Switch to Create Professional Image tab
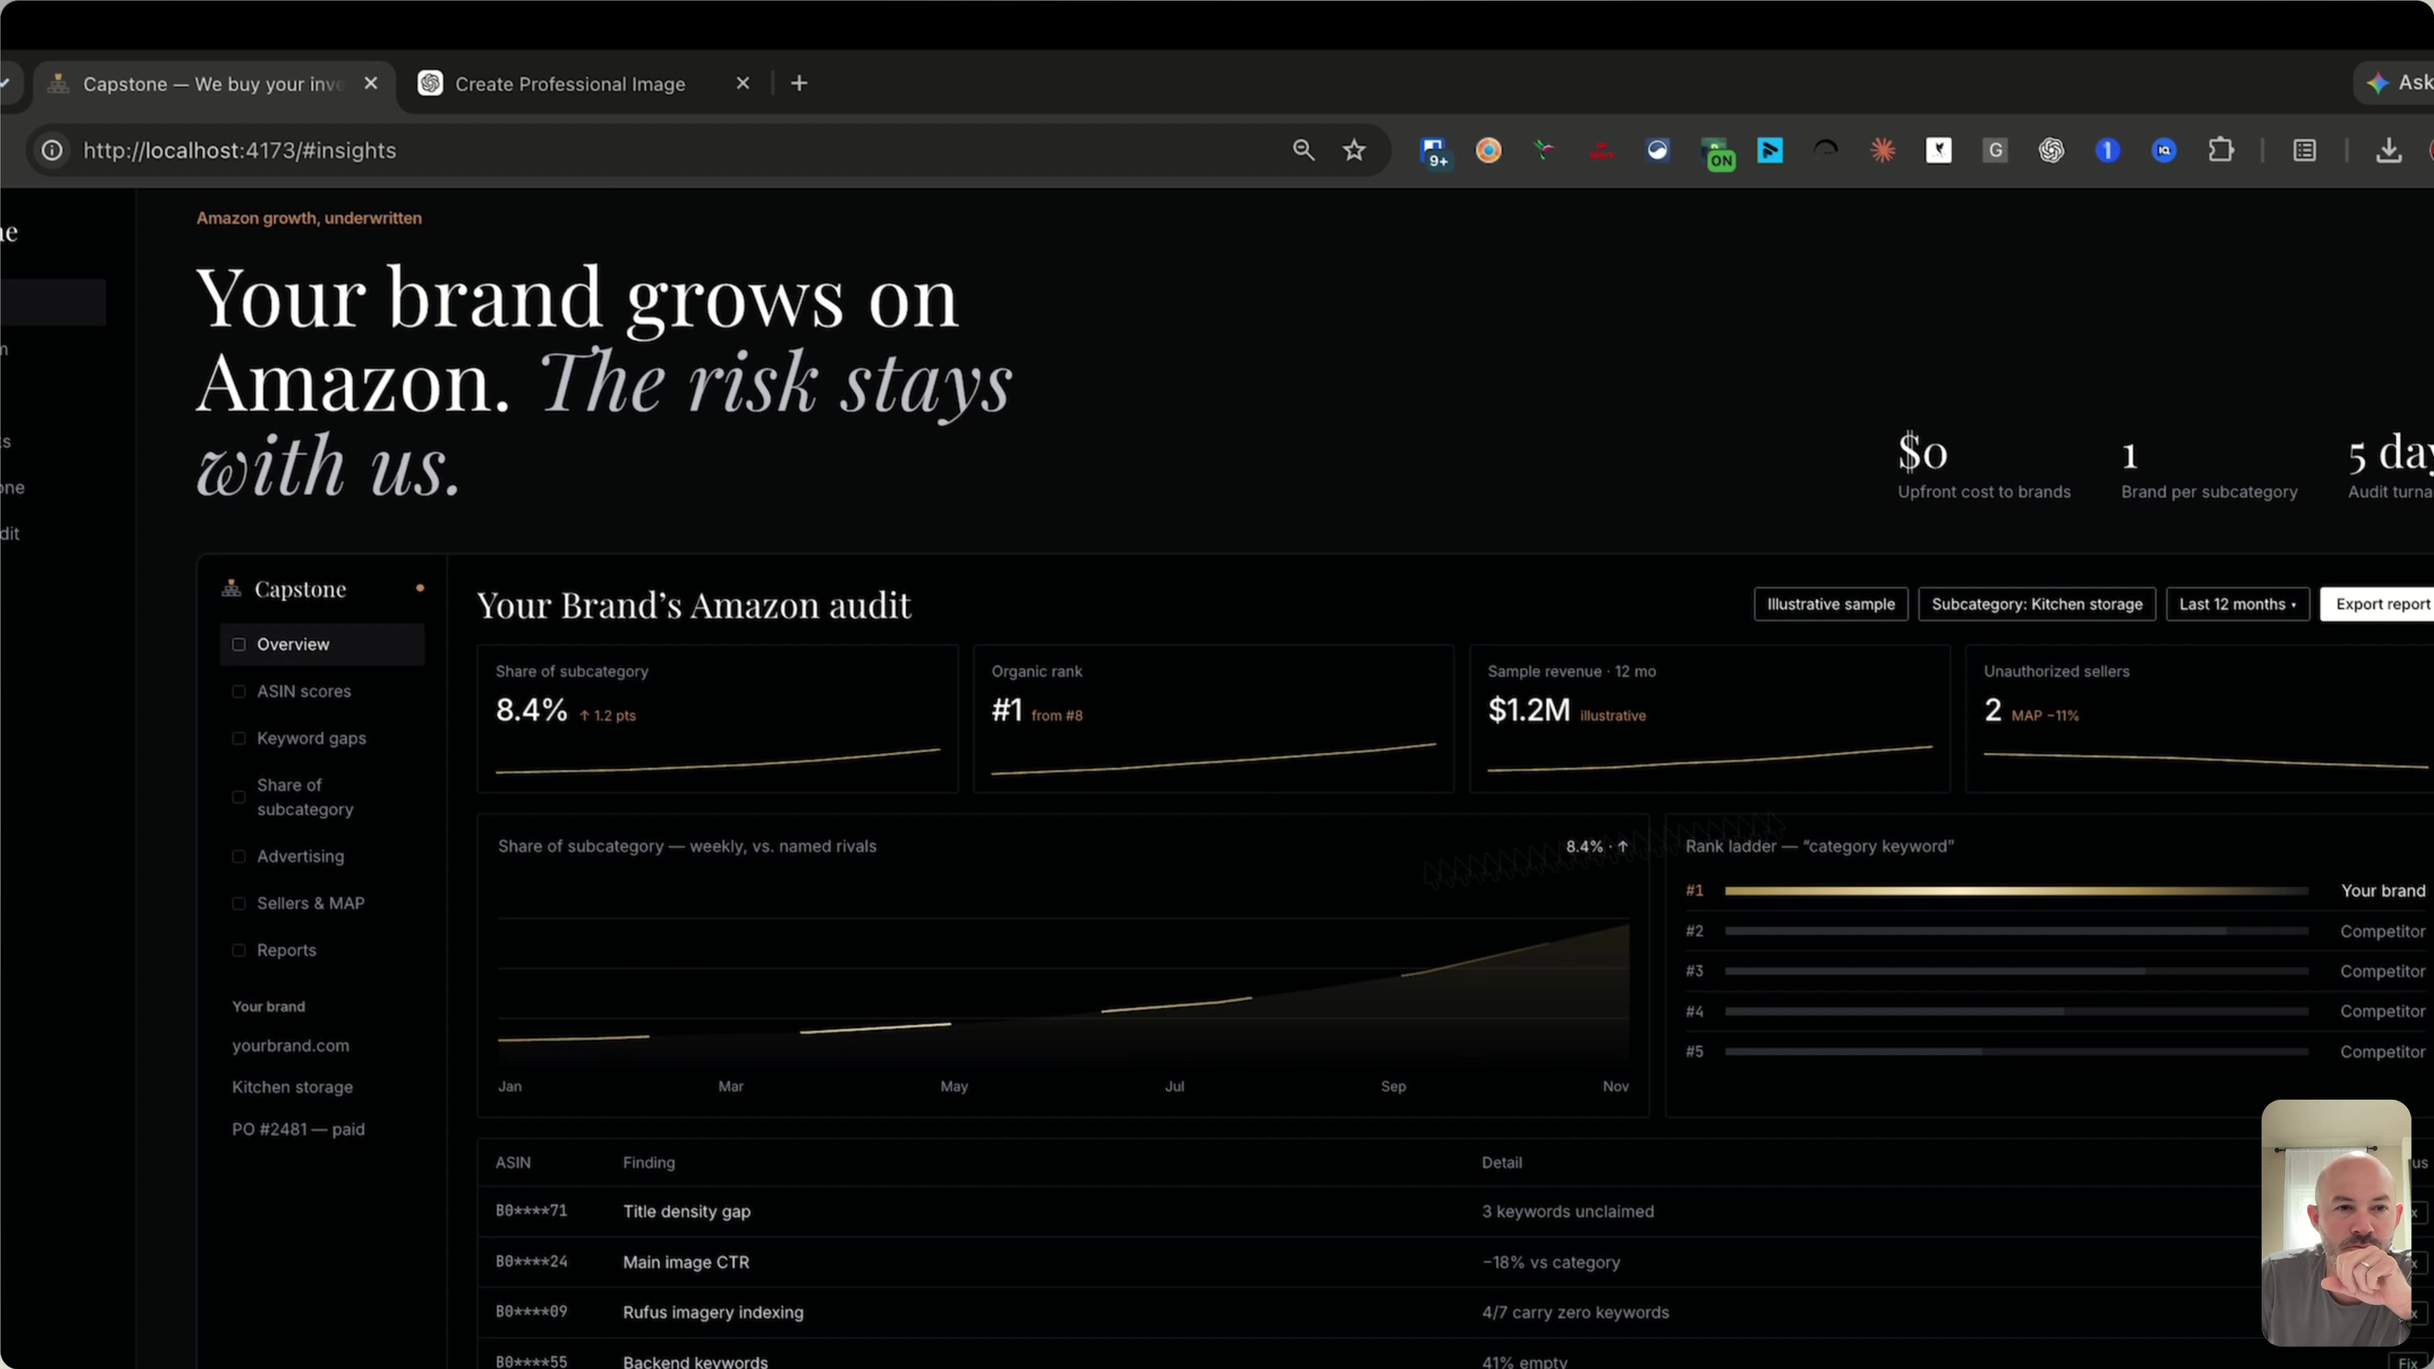Viewport: 2434px width, 1369px height. click(x=570, y=84)
